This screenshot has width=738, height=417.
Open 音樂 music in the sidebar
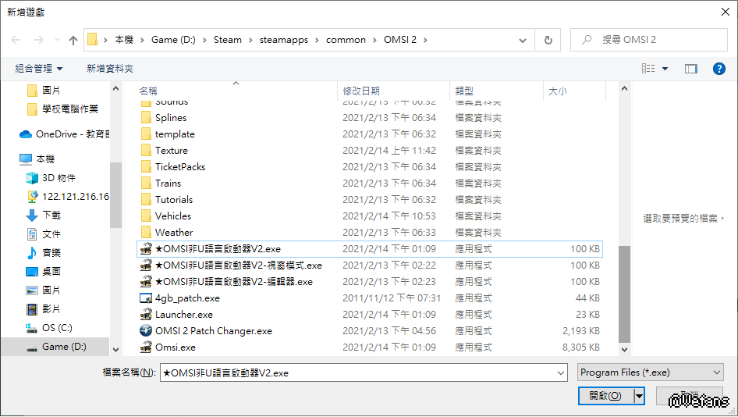click(x=51, y=252)
